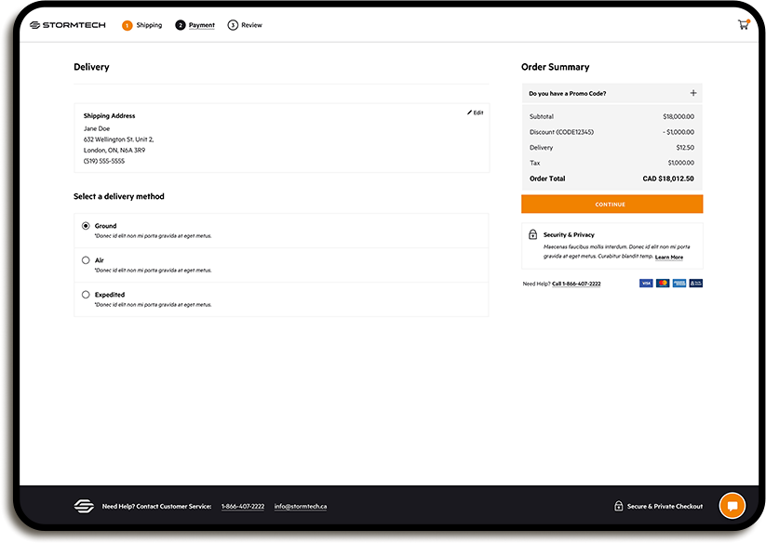Open the shopping cart icon
This screenshot has height=543, width=766.
click(743, 23)
